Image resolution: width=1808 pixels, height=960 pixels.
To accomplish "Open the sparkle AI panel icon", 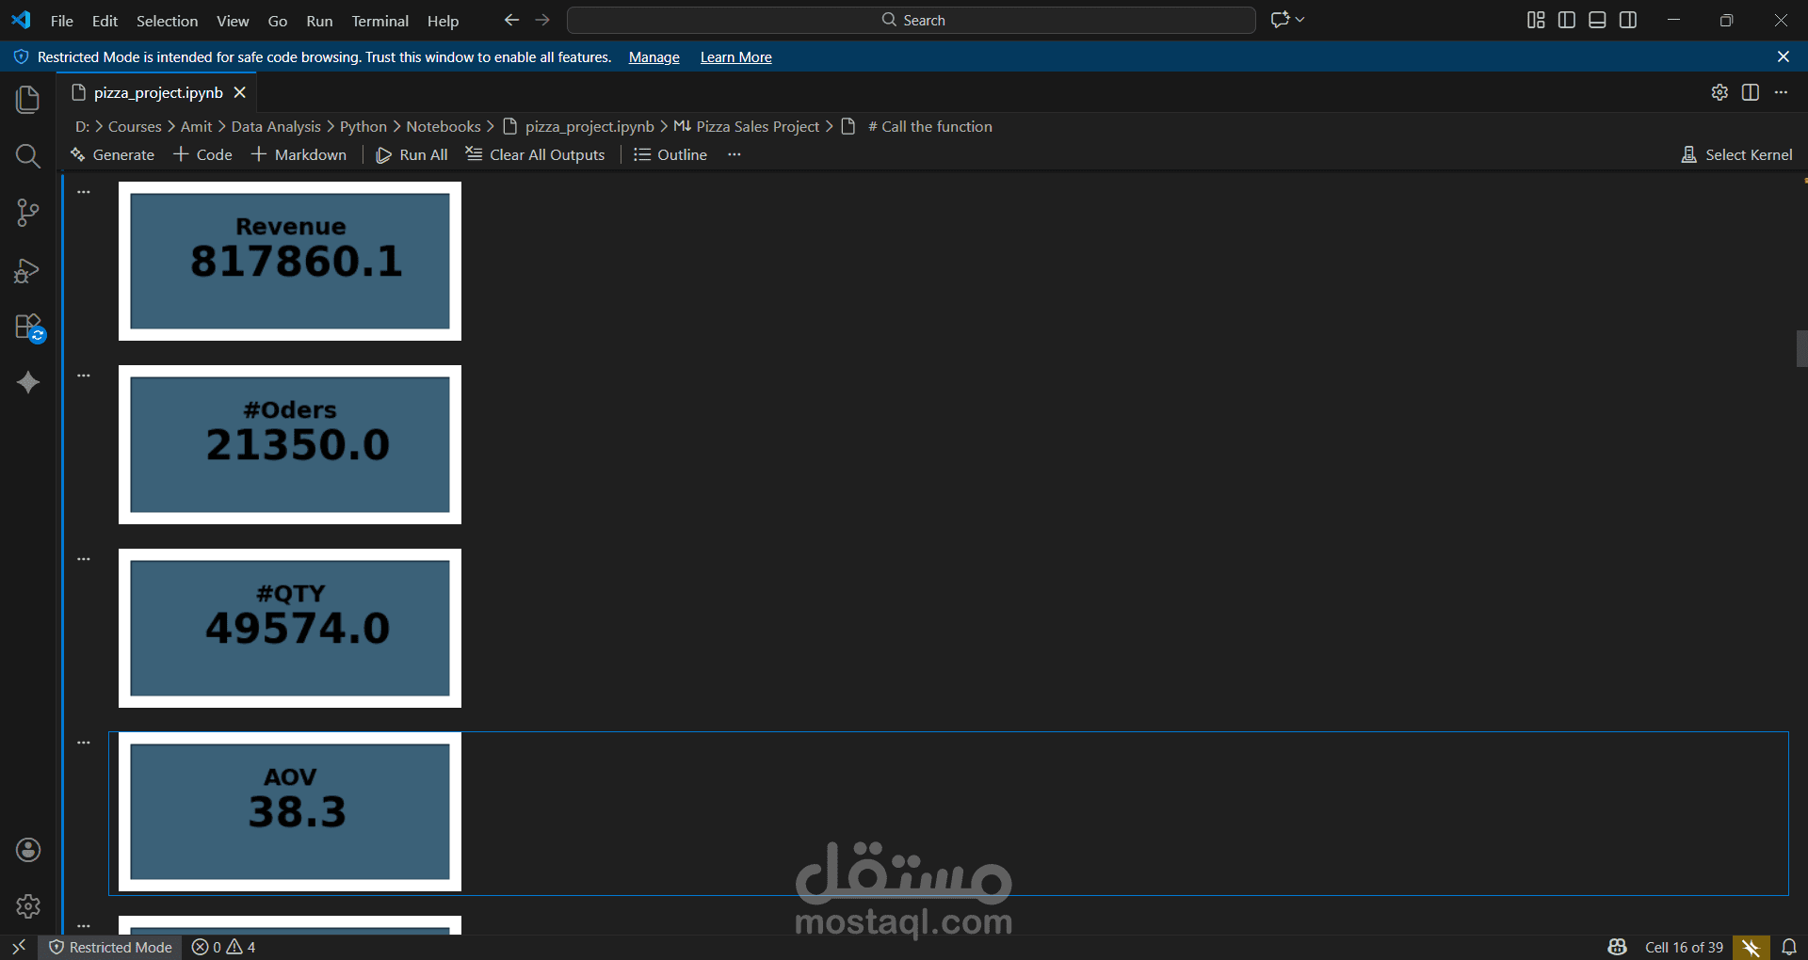I will tap(28, 382).
